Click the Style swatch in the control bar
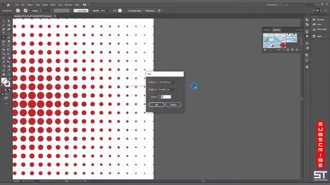The image size is (330, 185). tap(120, 10)
